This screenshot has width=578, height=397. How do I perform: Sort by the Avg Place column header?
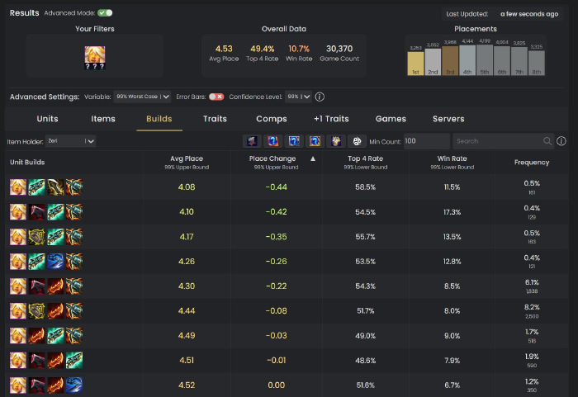coord(186,158)
